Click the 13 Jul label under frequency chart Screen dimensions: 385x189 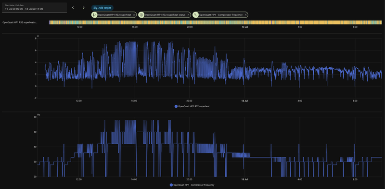pyautogui.click(x=244, y=179)
